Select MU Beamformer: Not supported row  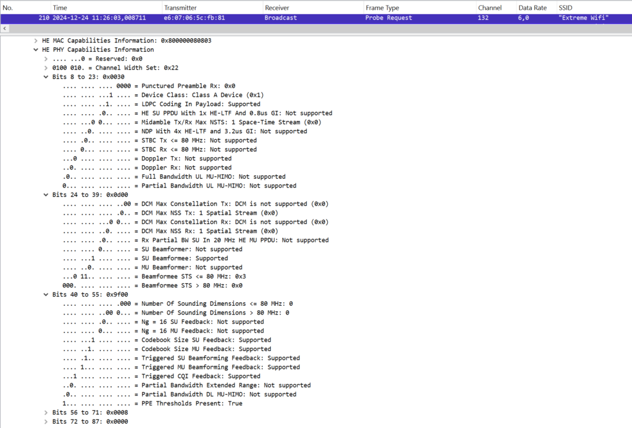(x=152, y=268)
